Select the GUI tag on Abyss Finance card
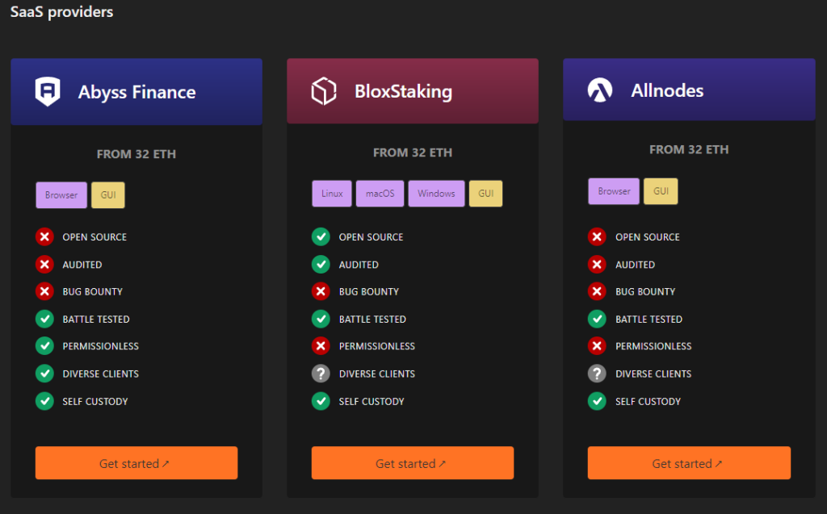The height and width of the screenshot is (514, 827). (108, 195)
